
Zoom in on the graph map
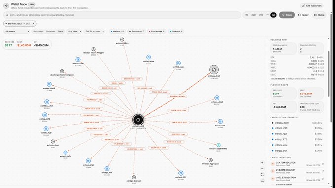(x=262, y=163)
